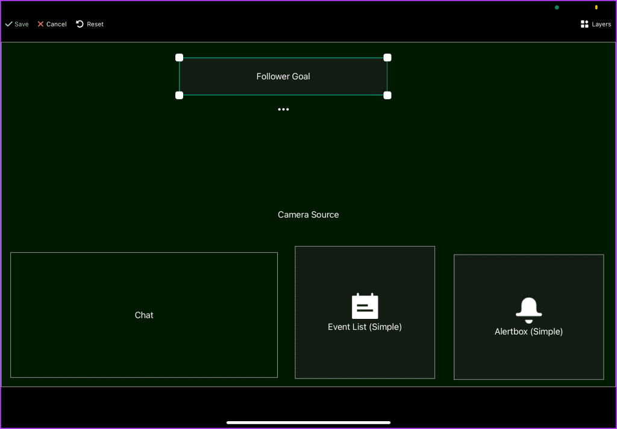
Task: Click the Cancel red X icon
Action: pyautogui.click(x=40, y=24)
